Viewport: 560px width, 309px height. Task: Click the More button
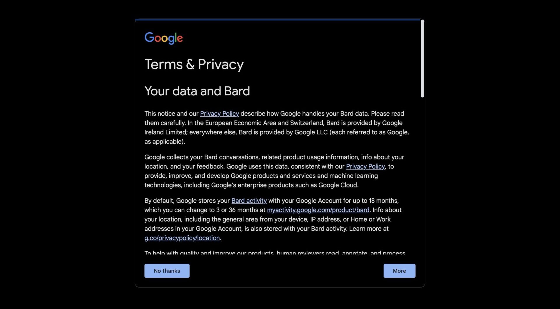[x=399, y=271]
